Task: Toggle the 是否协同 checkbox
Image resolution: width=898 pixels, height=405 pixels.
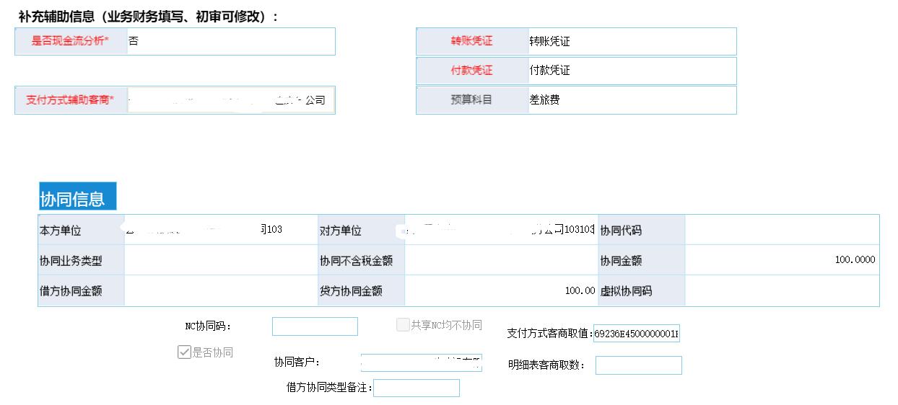Action: (184, 352)
